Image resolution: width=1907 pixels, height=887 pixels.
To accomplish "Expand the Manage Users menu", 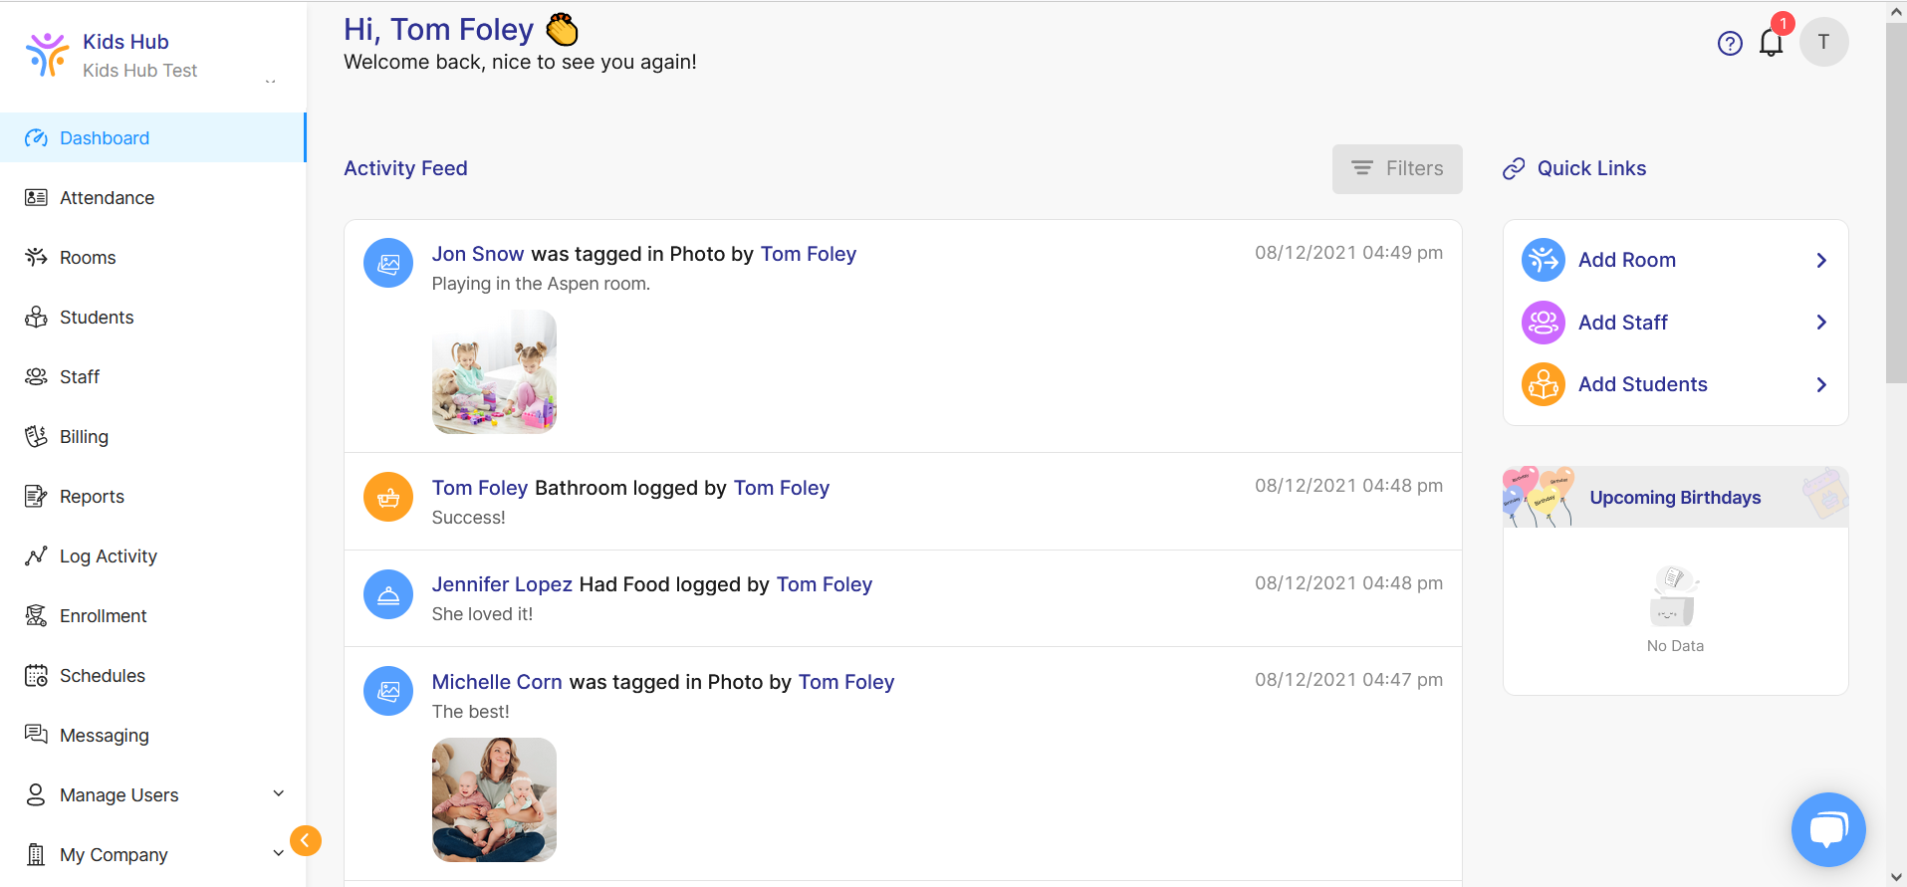I will [x=278, y=794].
